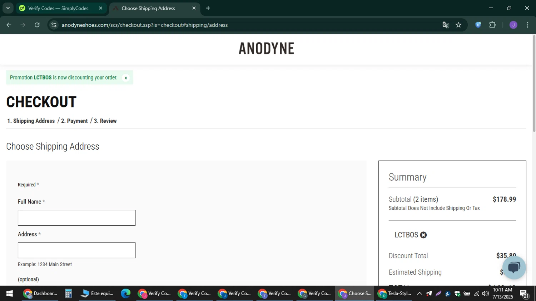Click the Estimated Shipping label
536x301 pixels.
click(415, 272)
